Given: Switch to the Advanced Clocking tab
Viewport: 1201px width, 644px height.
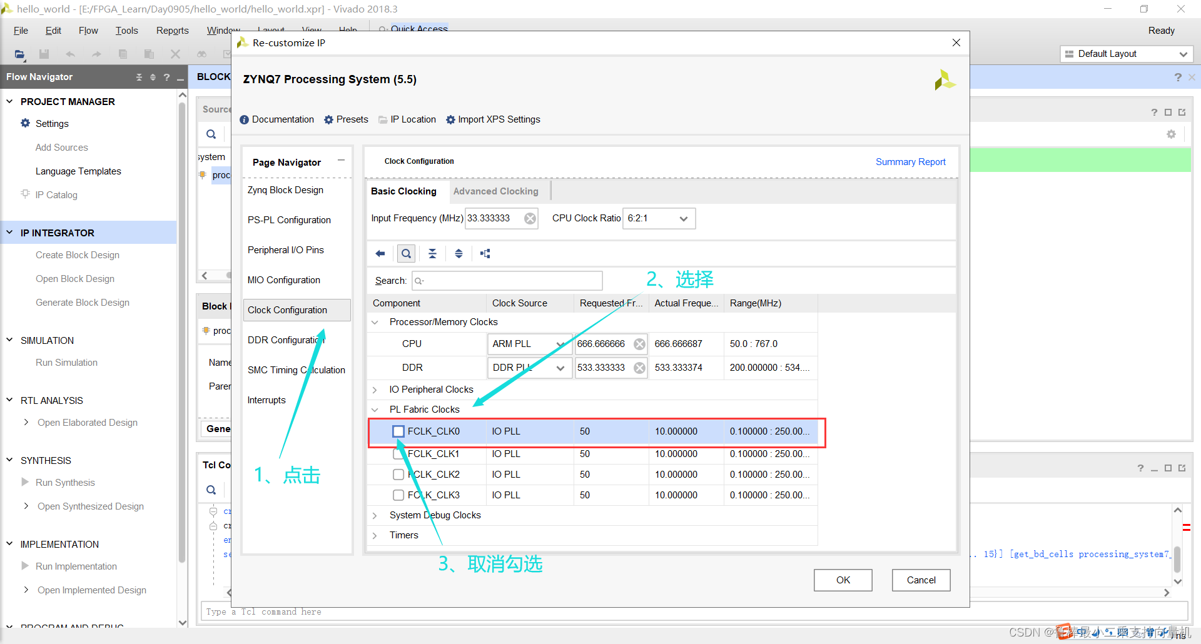Looking at the screenshot, I should [495, 191].
